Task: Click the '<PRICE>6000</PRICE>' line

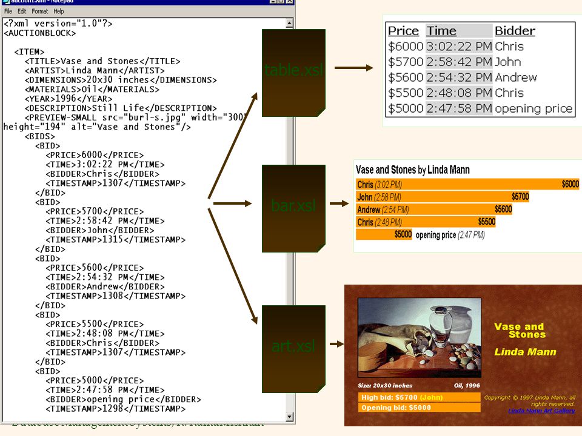Action: click(95, 155)
